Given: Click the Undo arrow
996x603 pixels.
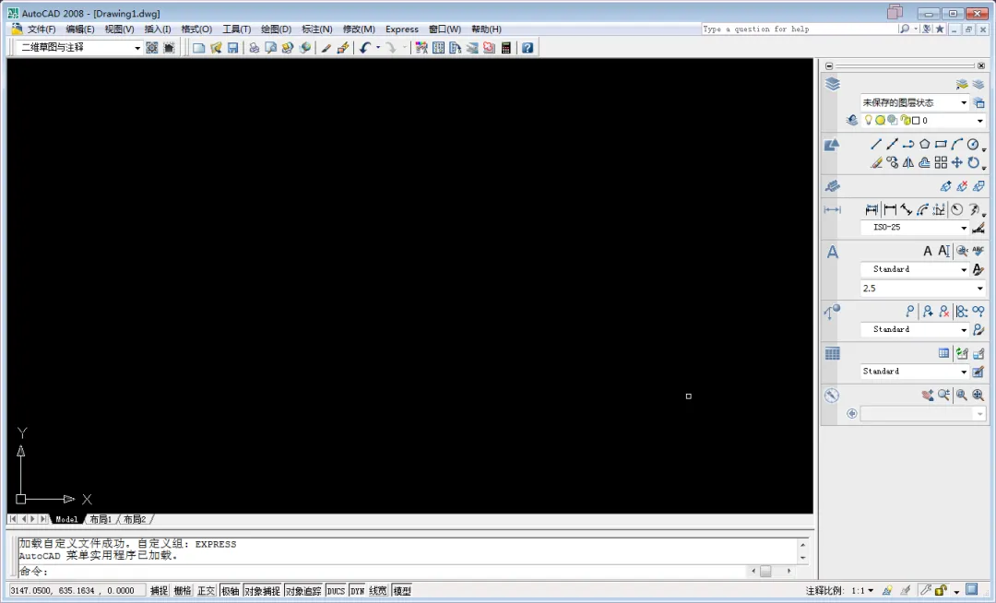Looking at the screenshot, I should [364, 48].
